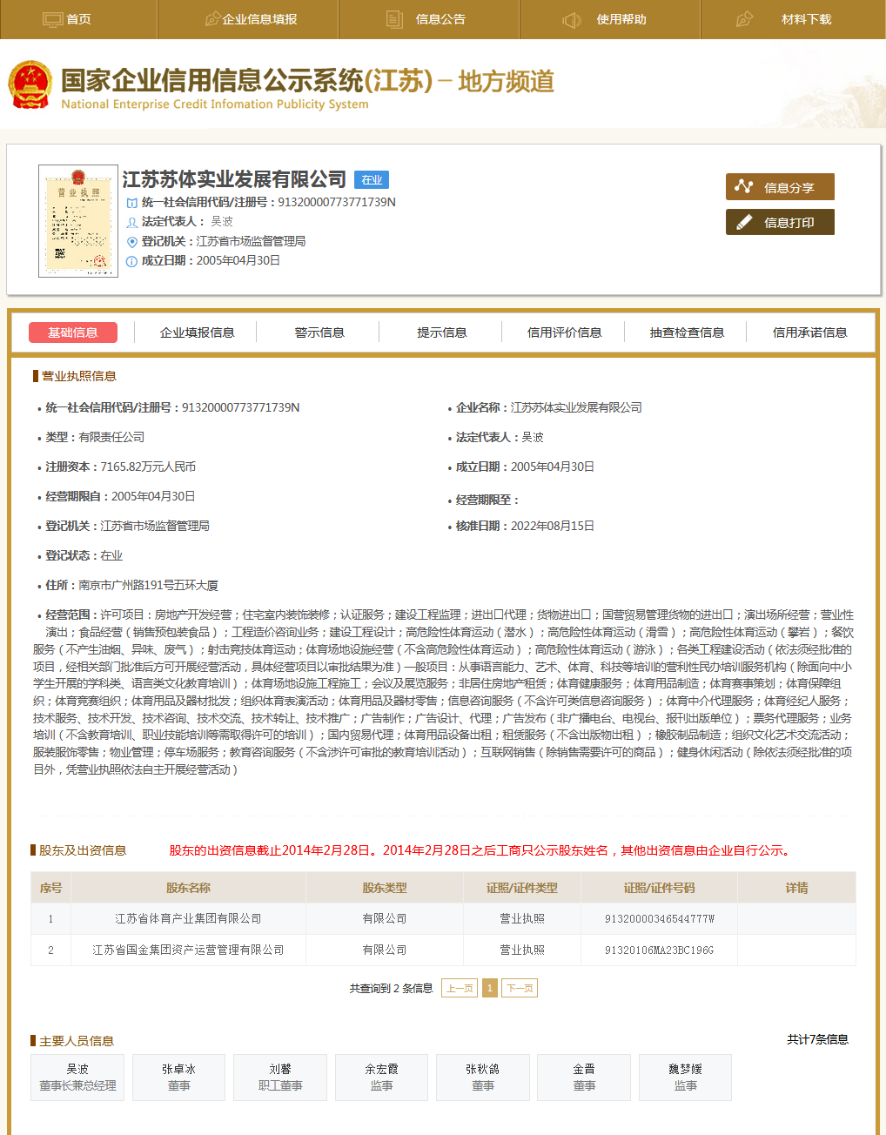Click the 信息打印 button
The image size is (886, 1135).
click(780, 222)
